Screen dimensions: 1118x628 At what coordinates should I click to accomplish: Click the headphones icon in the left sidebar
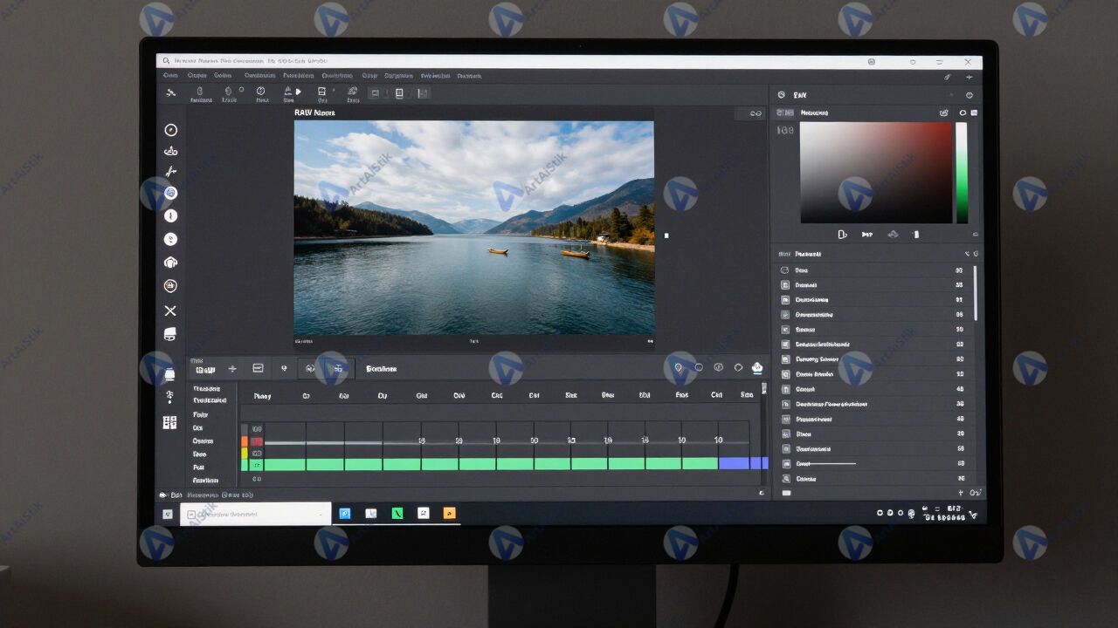pos(170,263)
